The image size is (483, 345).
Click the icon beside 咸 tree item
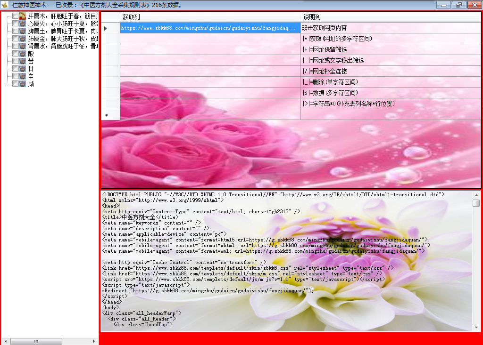pyautogui.click(x=23, y=84)
